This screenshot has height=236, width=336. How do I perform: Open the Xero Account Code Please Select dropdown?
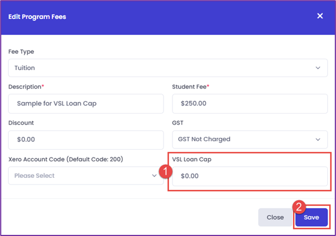pos(86,176)
